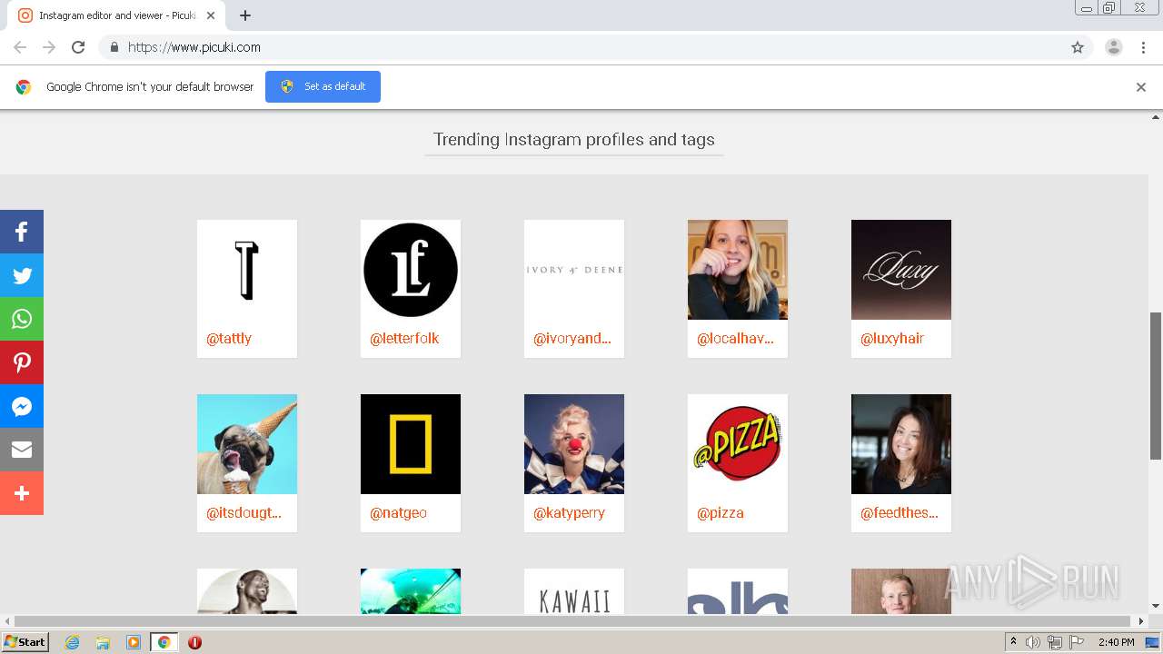1163x654 pixels.
Task: Click the letterfolk black circle logo thumbnail
Action: click(411, 270)
